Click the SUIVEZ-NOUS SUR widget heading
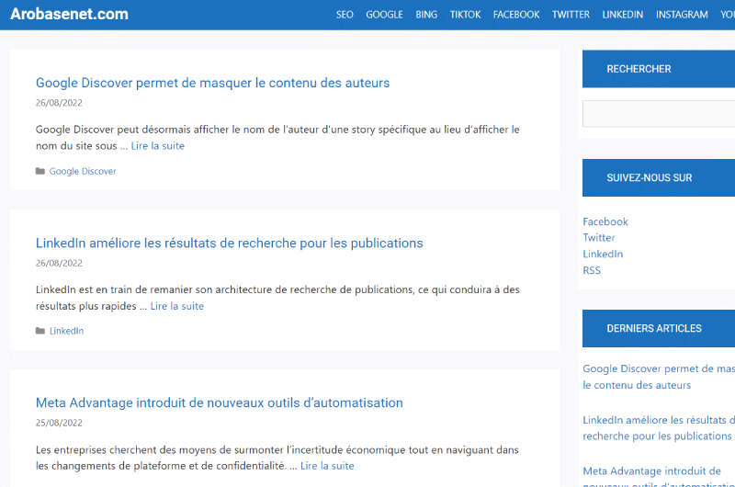The image size is (735, 487). 650,177
